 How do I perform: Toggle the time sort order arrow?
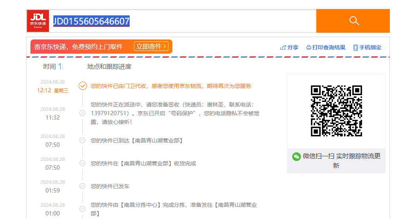[61, 66]
